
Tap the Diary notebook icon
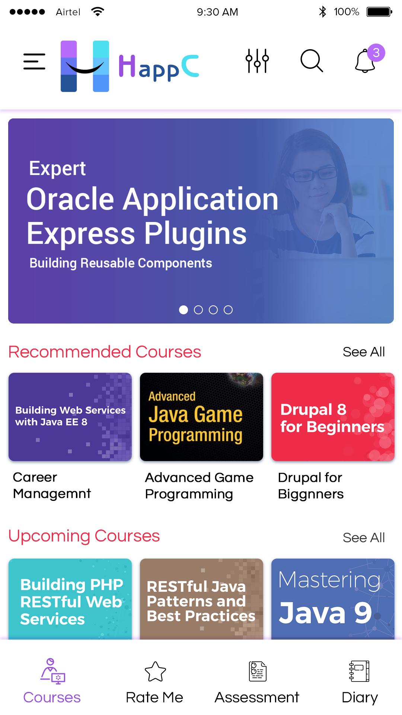[359, 671]
